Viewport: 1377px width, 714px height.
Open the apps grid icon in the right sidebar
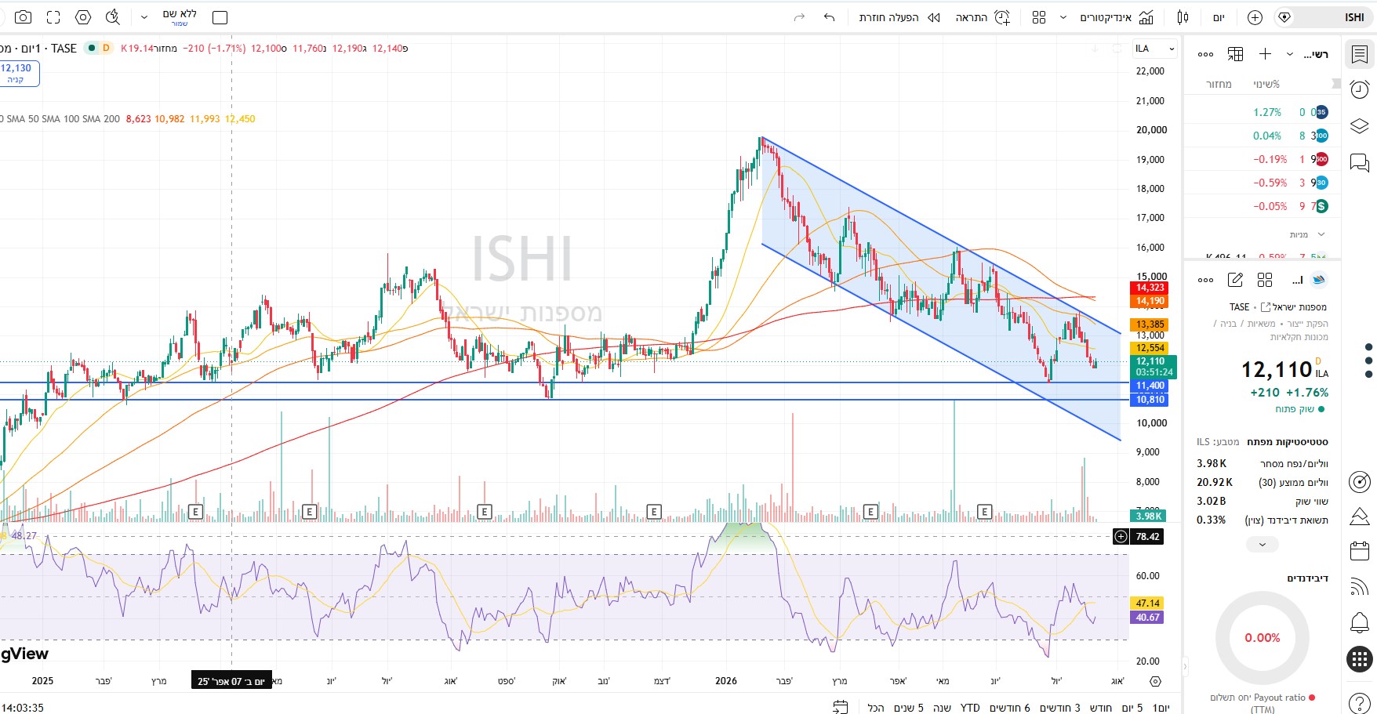pos(1360,659)
